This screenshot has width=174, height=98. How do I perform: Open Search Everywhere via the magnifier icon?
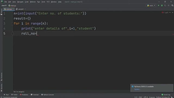[172, 5]
